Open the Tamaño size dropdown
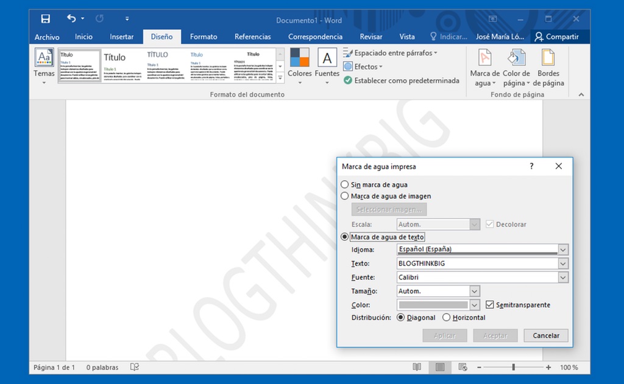Screen dimensions: 624x384 click(475, 291)
